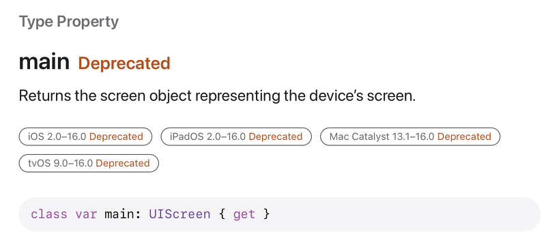Click the var keyword in declaration

click(x=86, y=214)
